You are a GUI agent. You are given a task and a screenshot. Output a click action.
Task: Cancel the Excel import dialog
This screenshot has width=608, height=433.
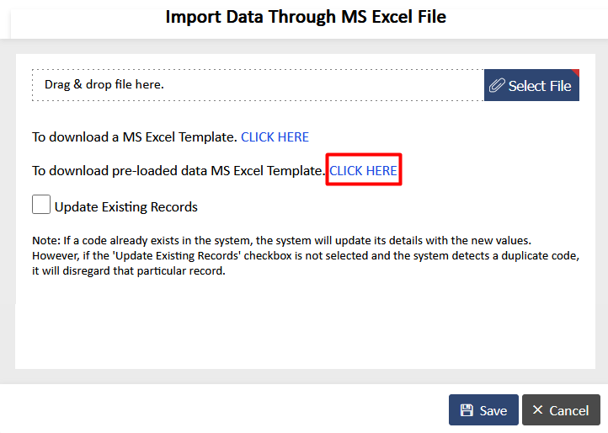click(x=561, y=410)
